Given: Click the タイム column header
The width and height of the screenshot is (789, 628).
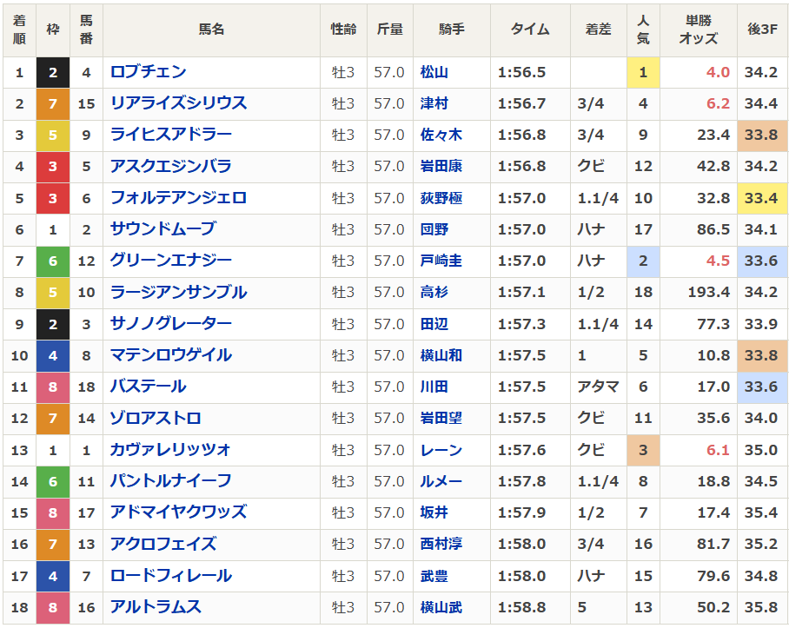Looking at the screenshot, I should point(530,30).
